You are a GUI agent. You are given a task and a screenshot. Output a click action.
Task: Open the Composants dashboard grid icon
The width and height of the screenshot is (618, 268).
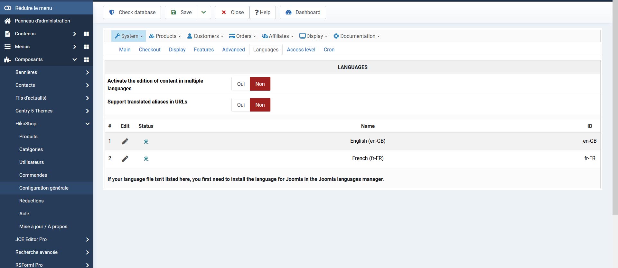(x=86, y=59)
